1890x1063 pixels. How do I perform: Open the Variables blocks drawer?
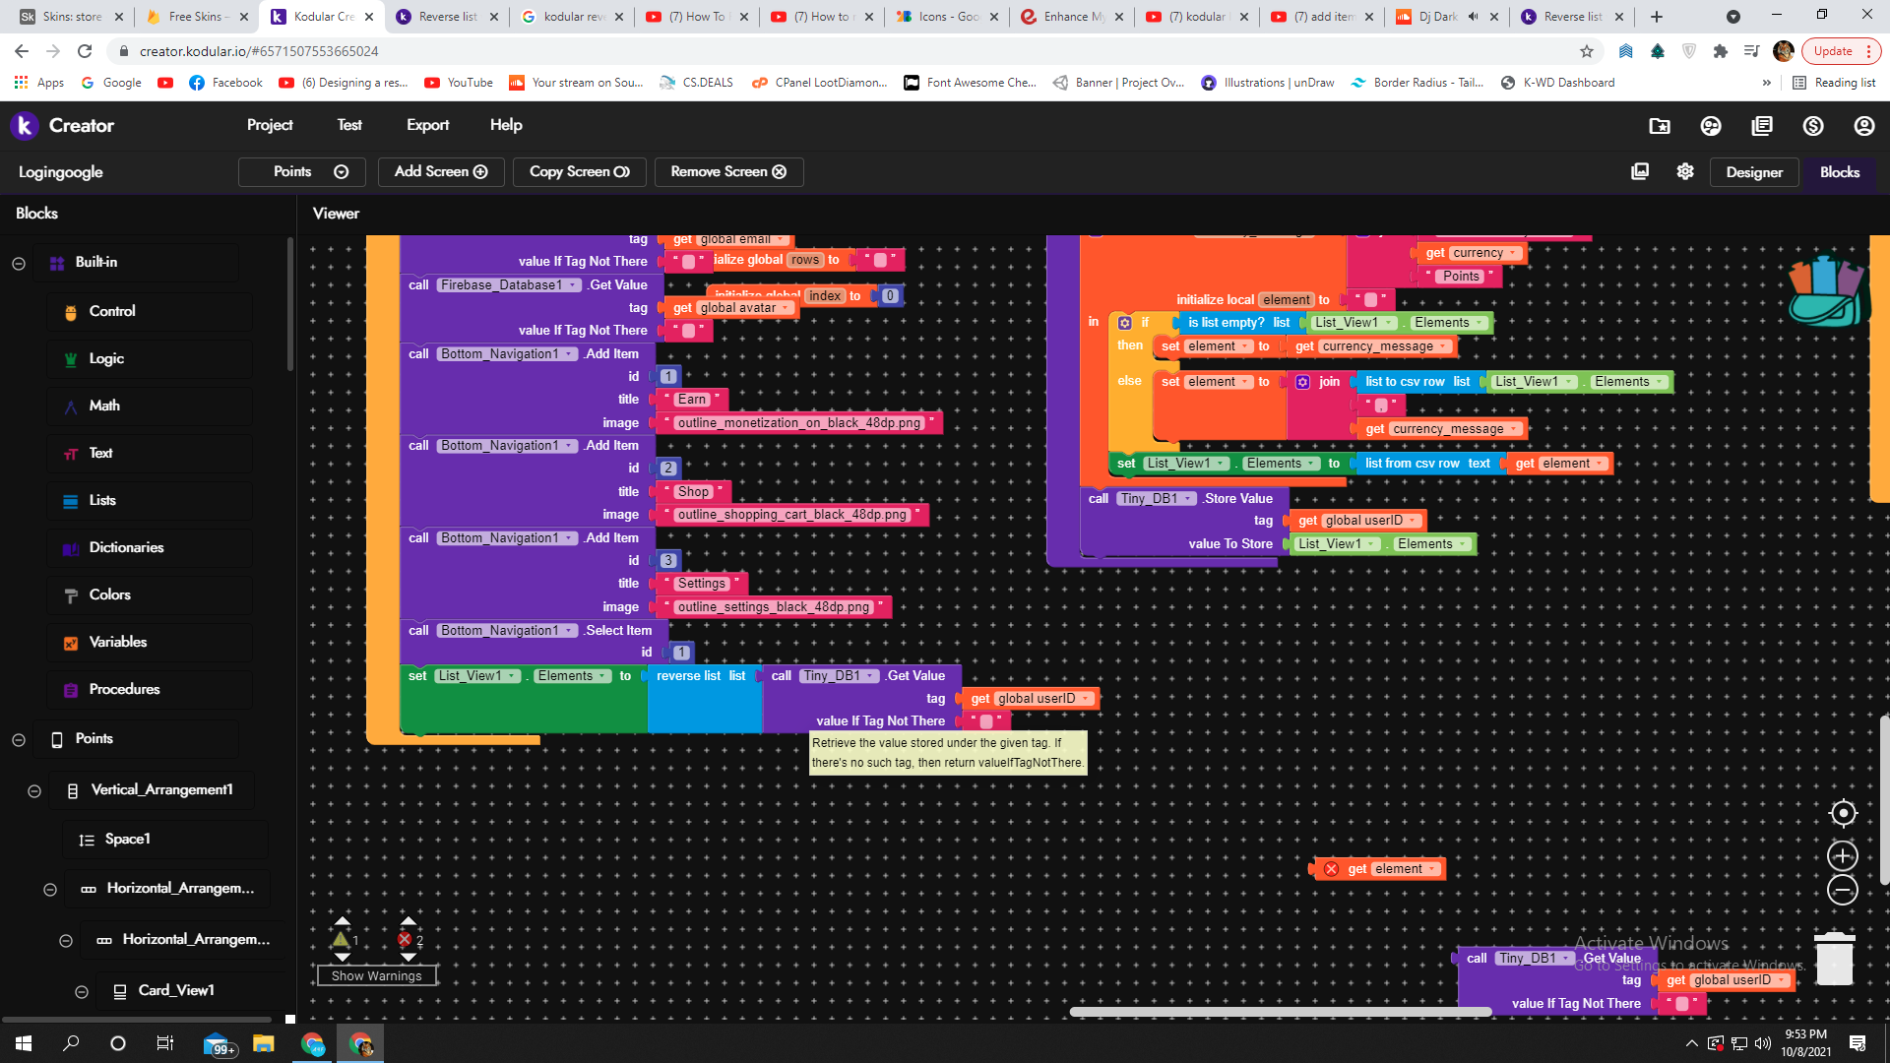pyautogui.click(x=117, y=642)
